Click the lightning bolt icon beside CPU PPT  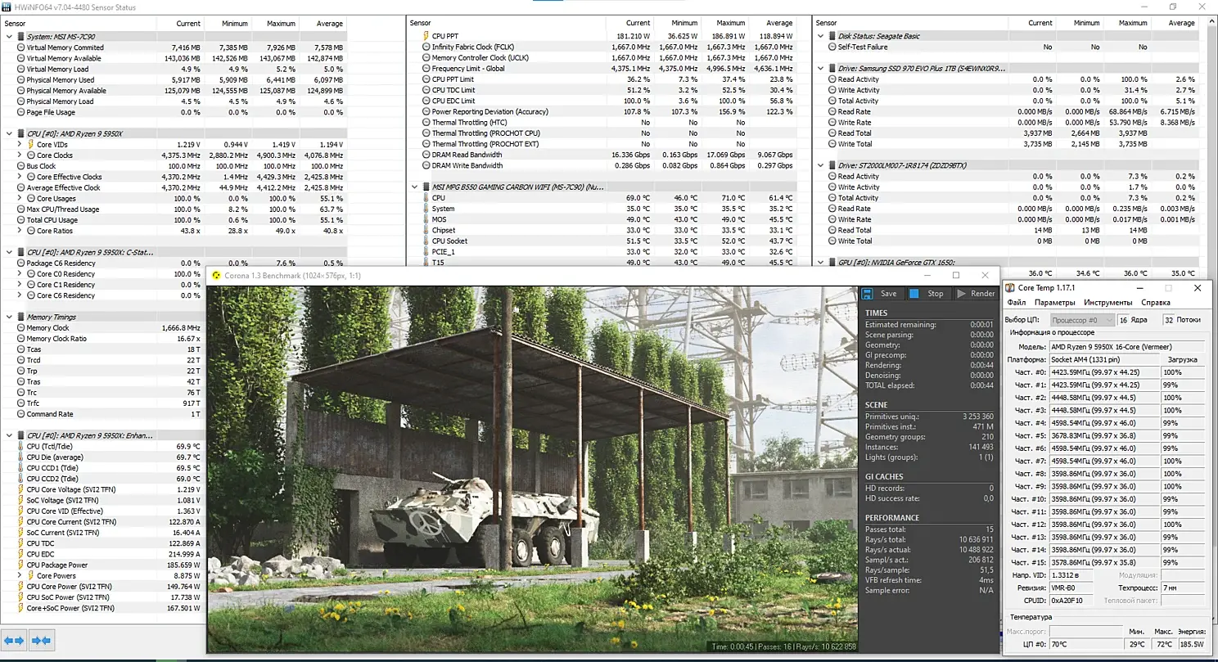point(425,36)
